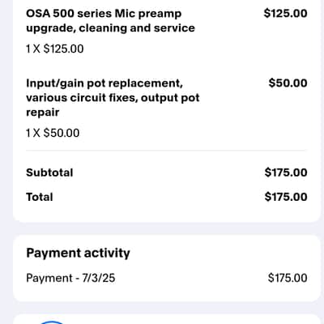Select the Subtotal amount $175.00

286,173
